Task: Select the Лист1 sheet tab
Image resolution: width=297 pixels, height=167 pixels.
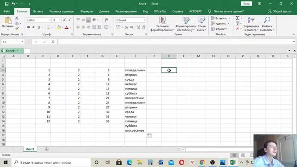Action: (30, 149)
